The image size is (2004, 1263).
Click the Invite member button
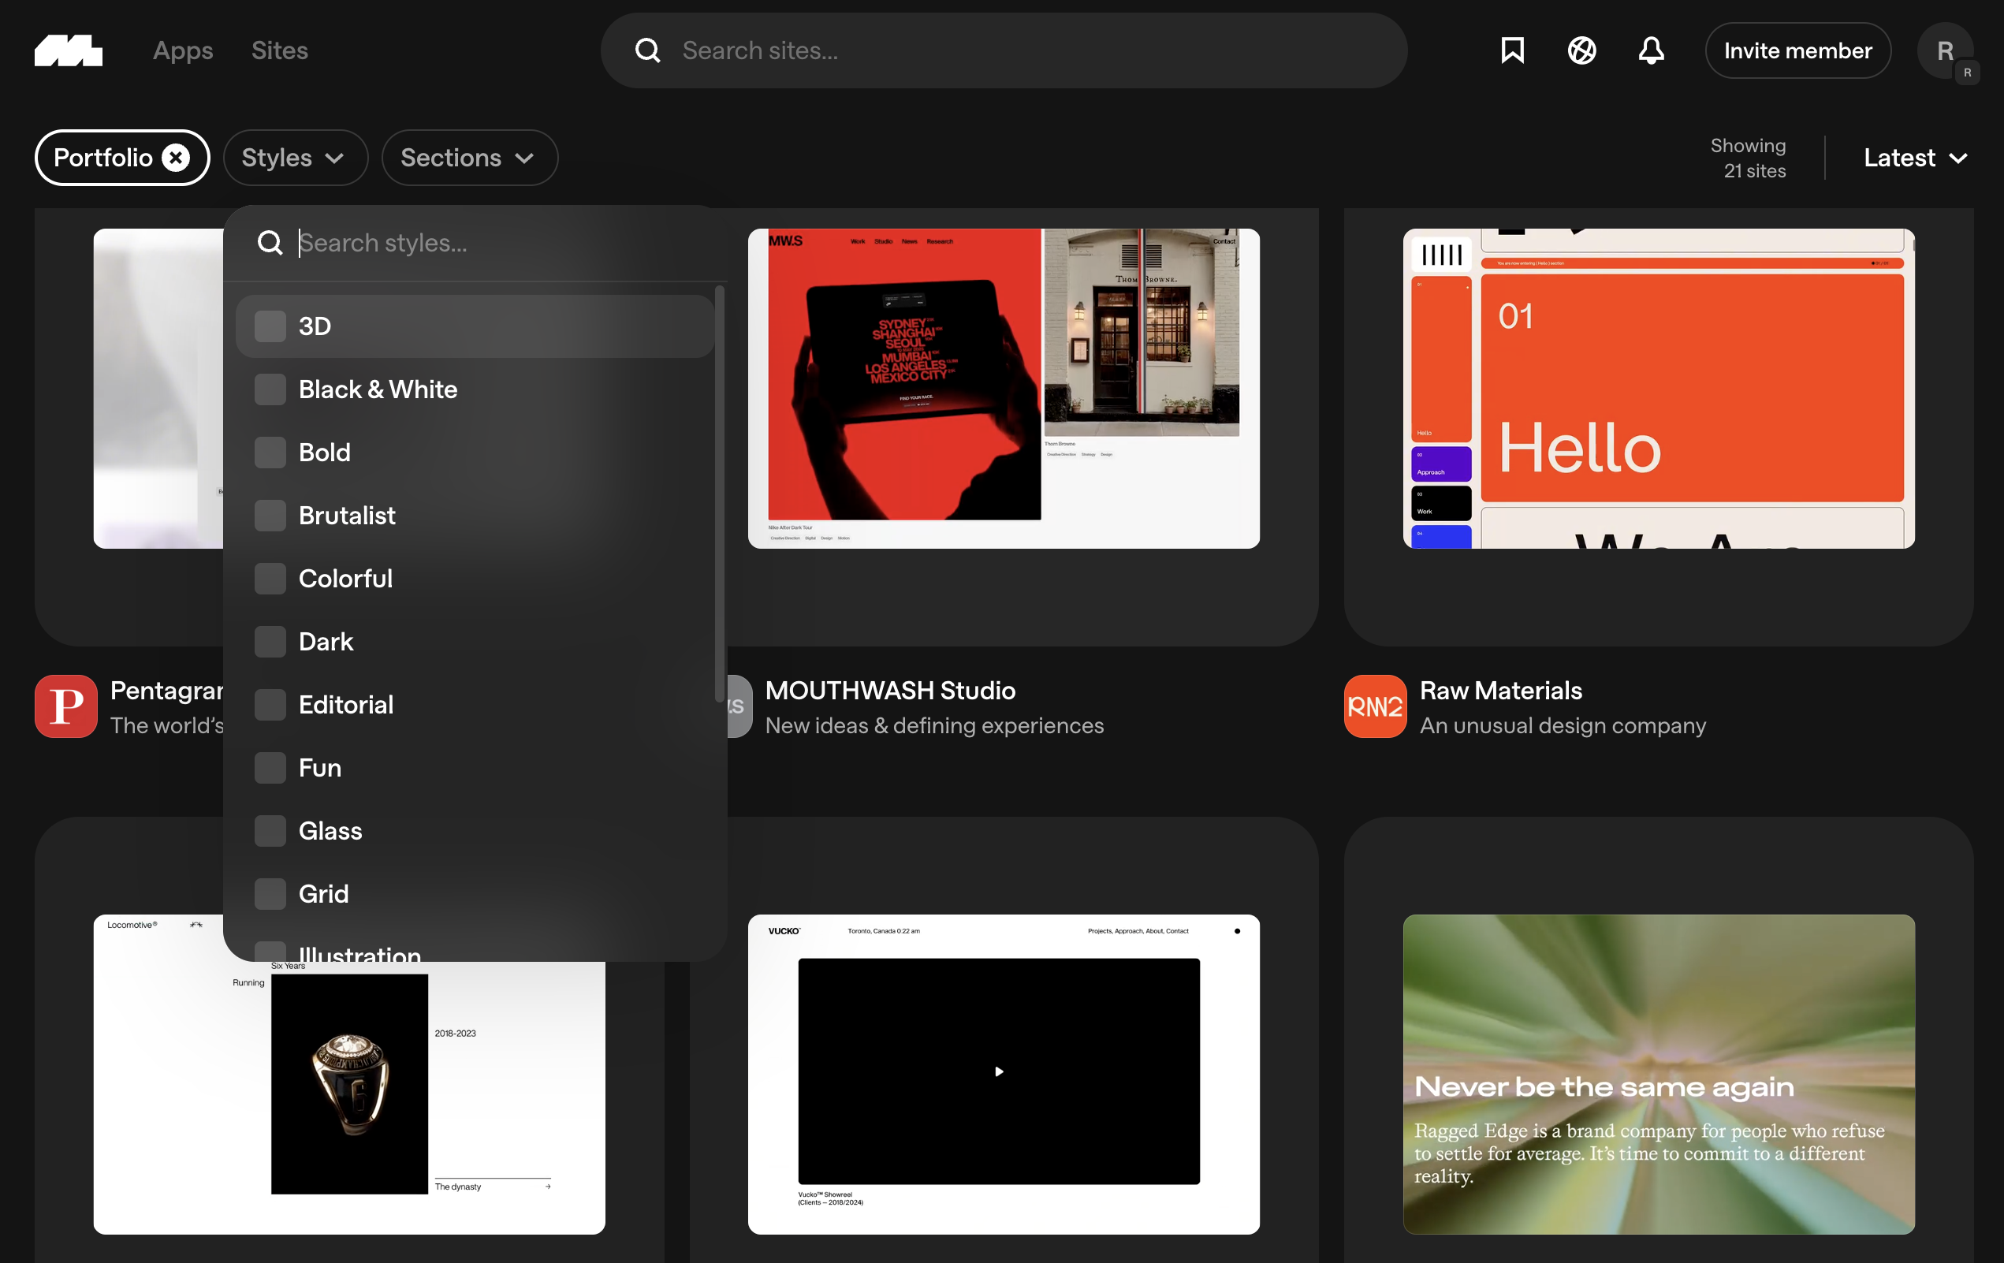pos(1797,50)
